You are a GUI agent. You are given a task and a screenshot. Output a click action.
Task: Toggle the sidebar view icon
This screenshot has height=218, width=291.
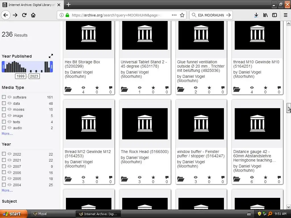tap(275, 15)
